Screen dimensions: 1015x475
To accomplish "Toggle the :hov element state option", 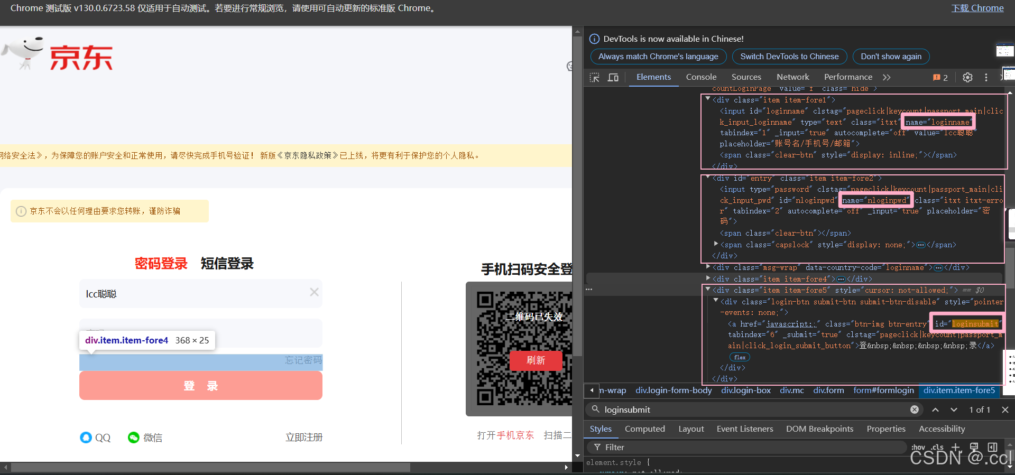I will tap(918, 447).
